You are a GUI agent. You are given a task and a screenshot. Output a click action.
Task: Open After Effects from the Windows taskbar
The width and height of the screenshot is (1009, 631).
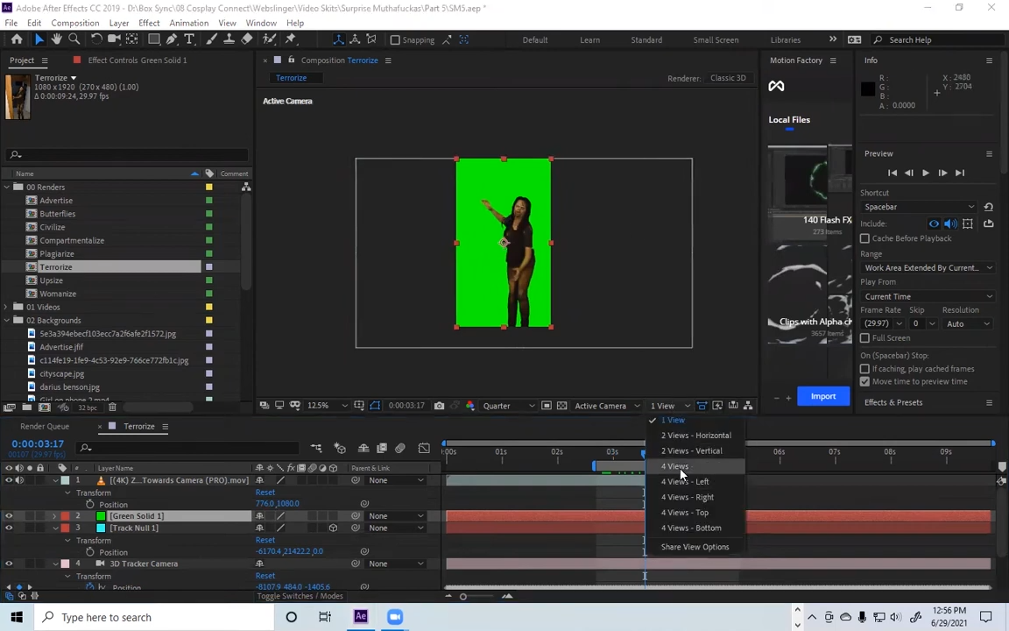[x=360, y=617]
